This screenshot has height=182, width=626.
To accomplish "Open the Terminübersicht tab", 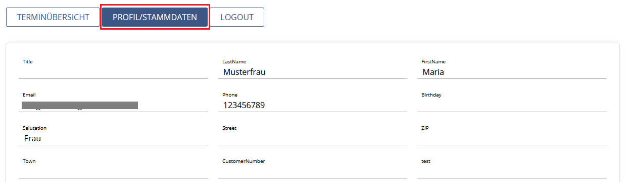I will pyautogui.click(x=53, y=17).
